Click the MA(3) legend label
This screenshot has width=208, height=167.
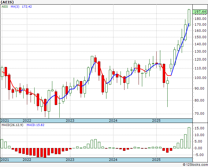coord(15,6)
